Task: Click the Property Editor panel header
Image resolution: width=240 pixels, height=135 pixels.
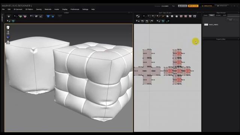Action: (x=221, y=39)
